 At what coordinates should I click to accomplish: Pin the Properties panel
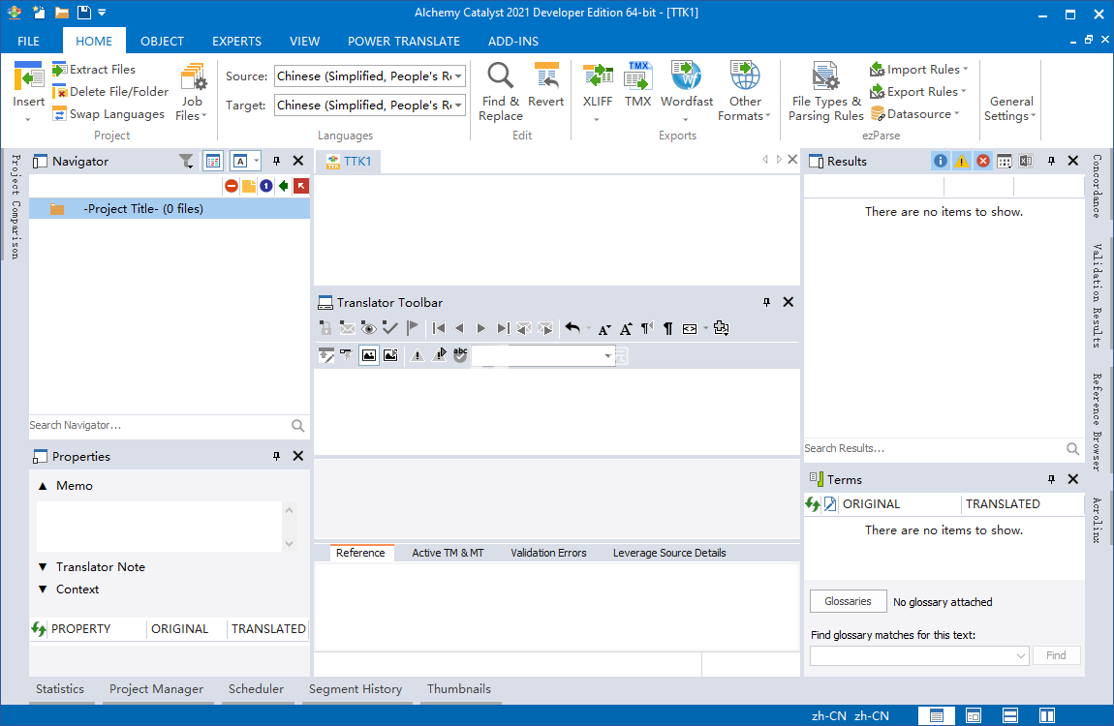(x=276, y=456)
